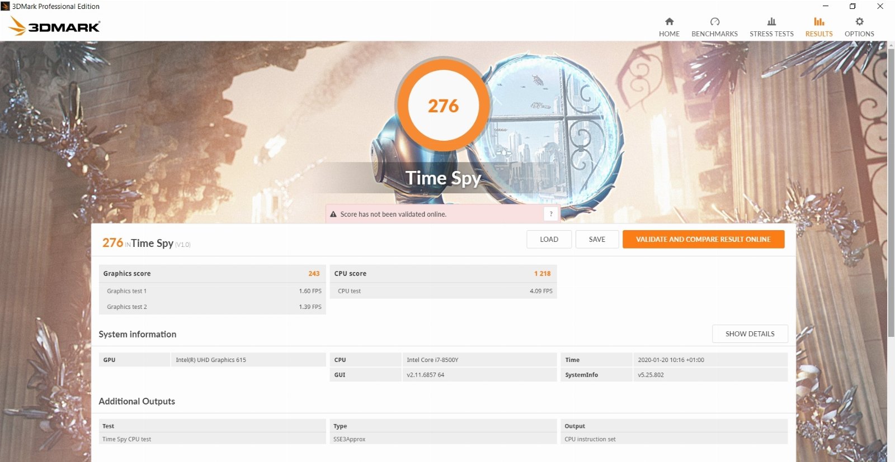Click the CPU test row label
895x462 pixels.
tap(349, 291)
